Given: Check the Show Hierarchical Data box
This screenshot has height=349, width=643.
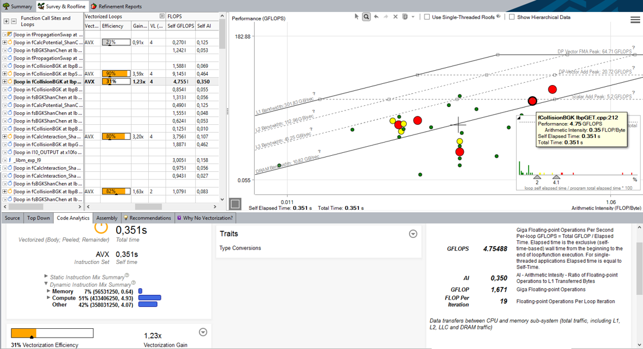Looking at the screenshot, I should 512,17.
